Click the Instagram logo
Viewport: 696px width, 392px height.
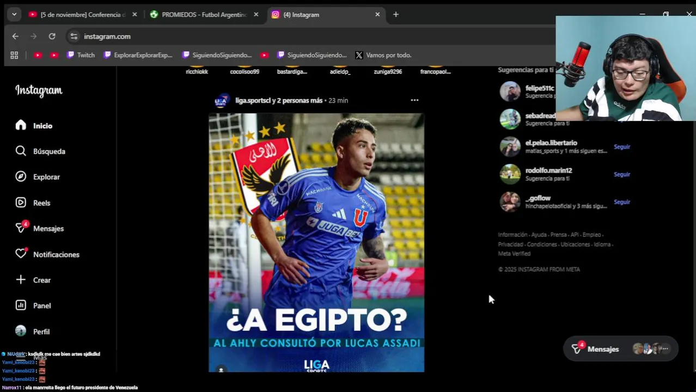coord(39,90)
